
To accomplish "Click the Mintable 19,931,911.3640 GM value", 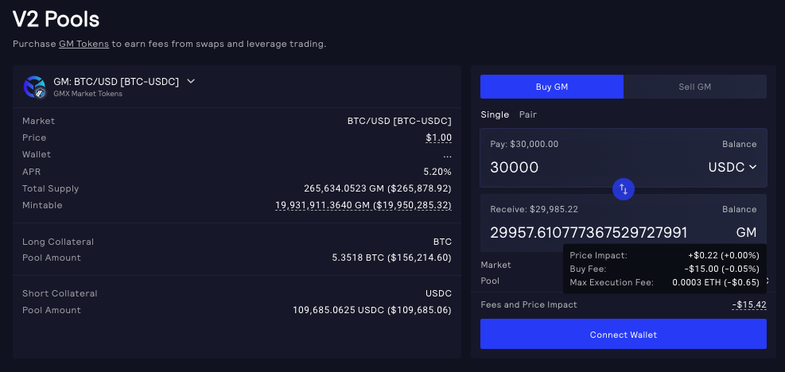I will click(363, 205).
